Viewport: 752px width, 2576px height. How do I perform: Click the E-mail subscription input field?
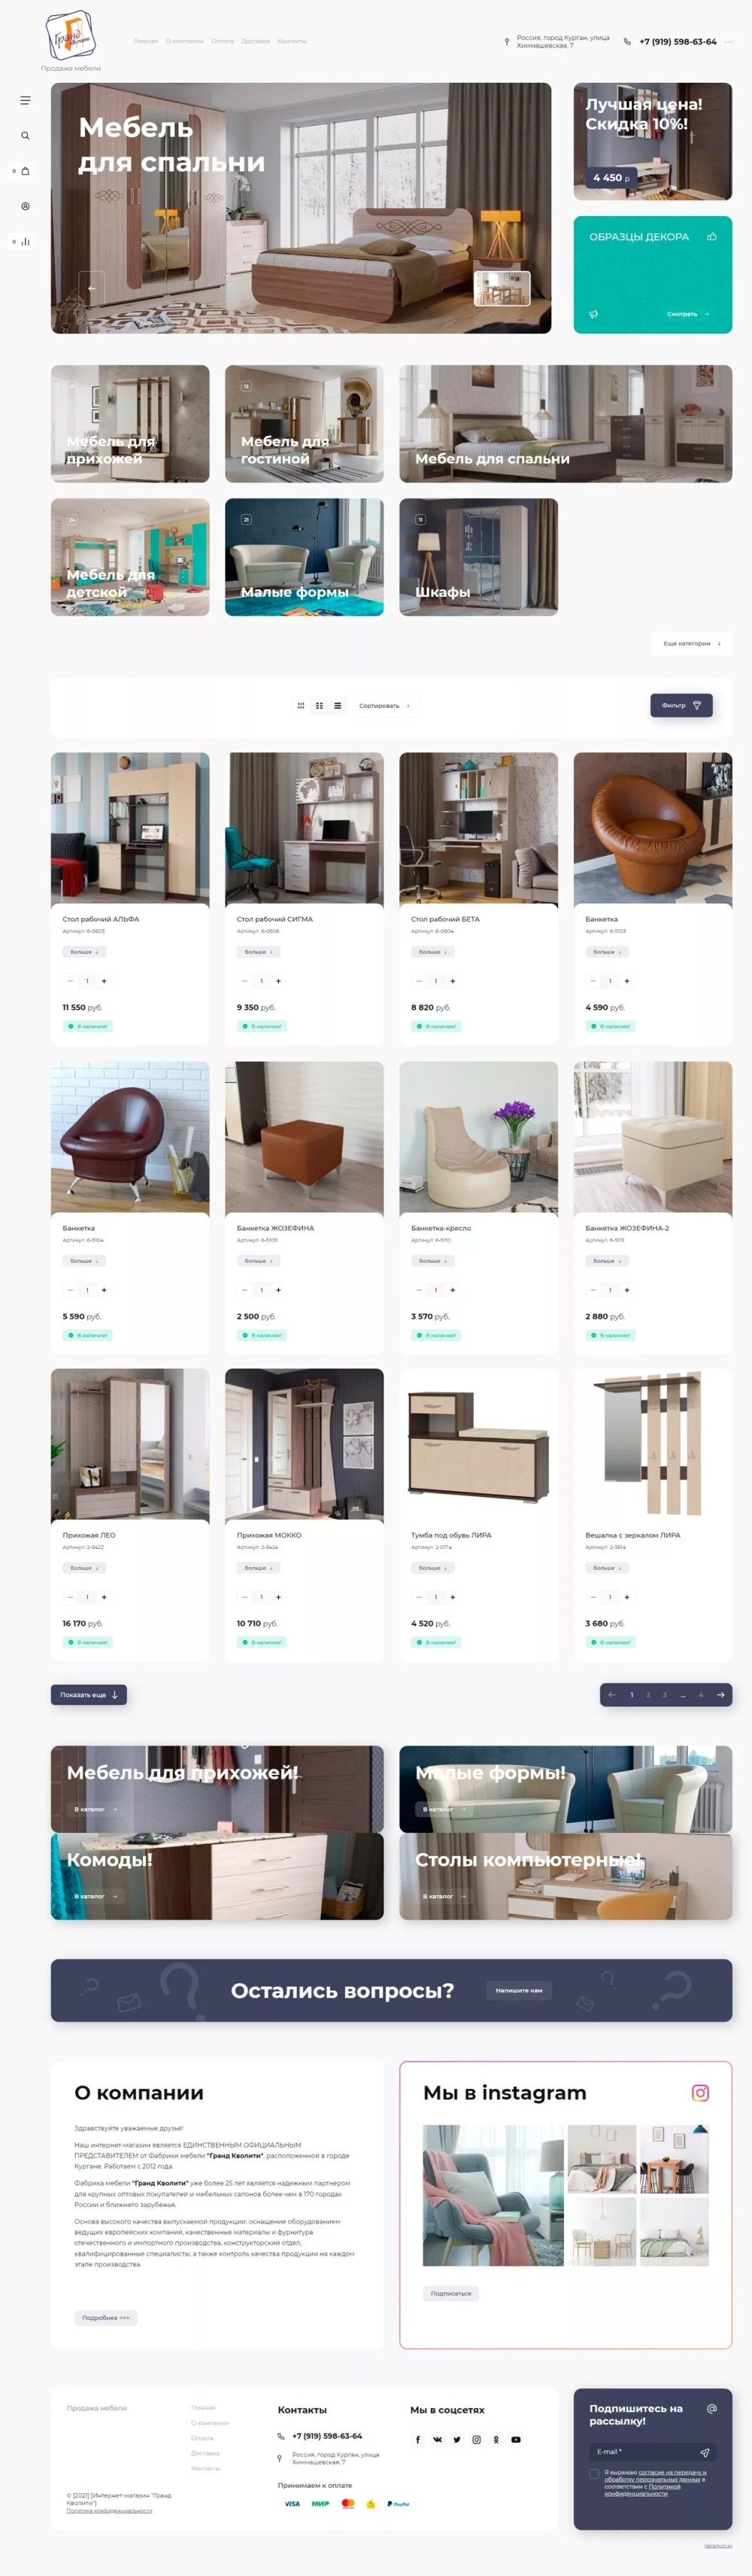652,2451
